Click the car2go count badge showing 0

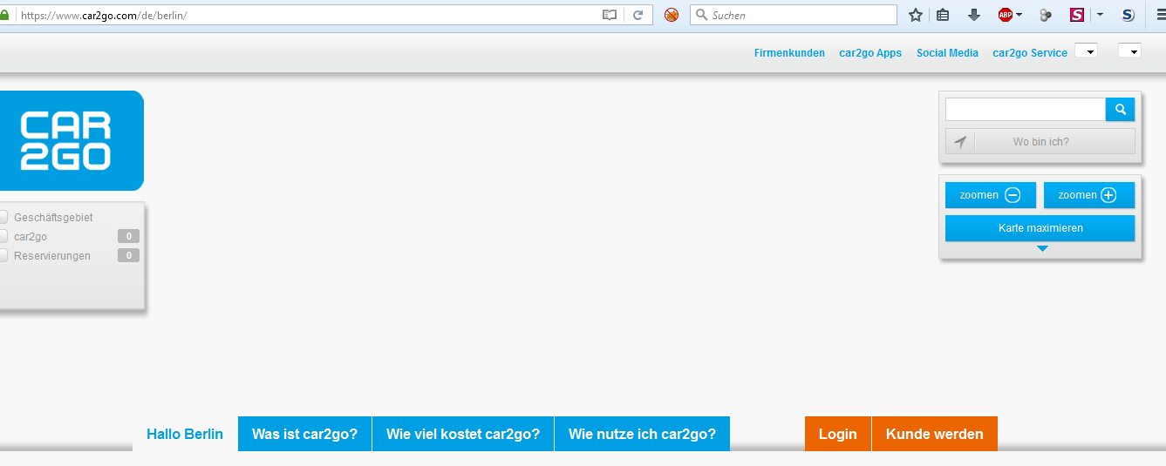click(128, 236)
